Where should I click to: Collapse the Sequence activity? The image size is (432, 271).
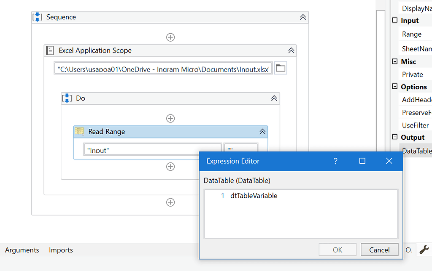(x=303, y=17)
